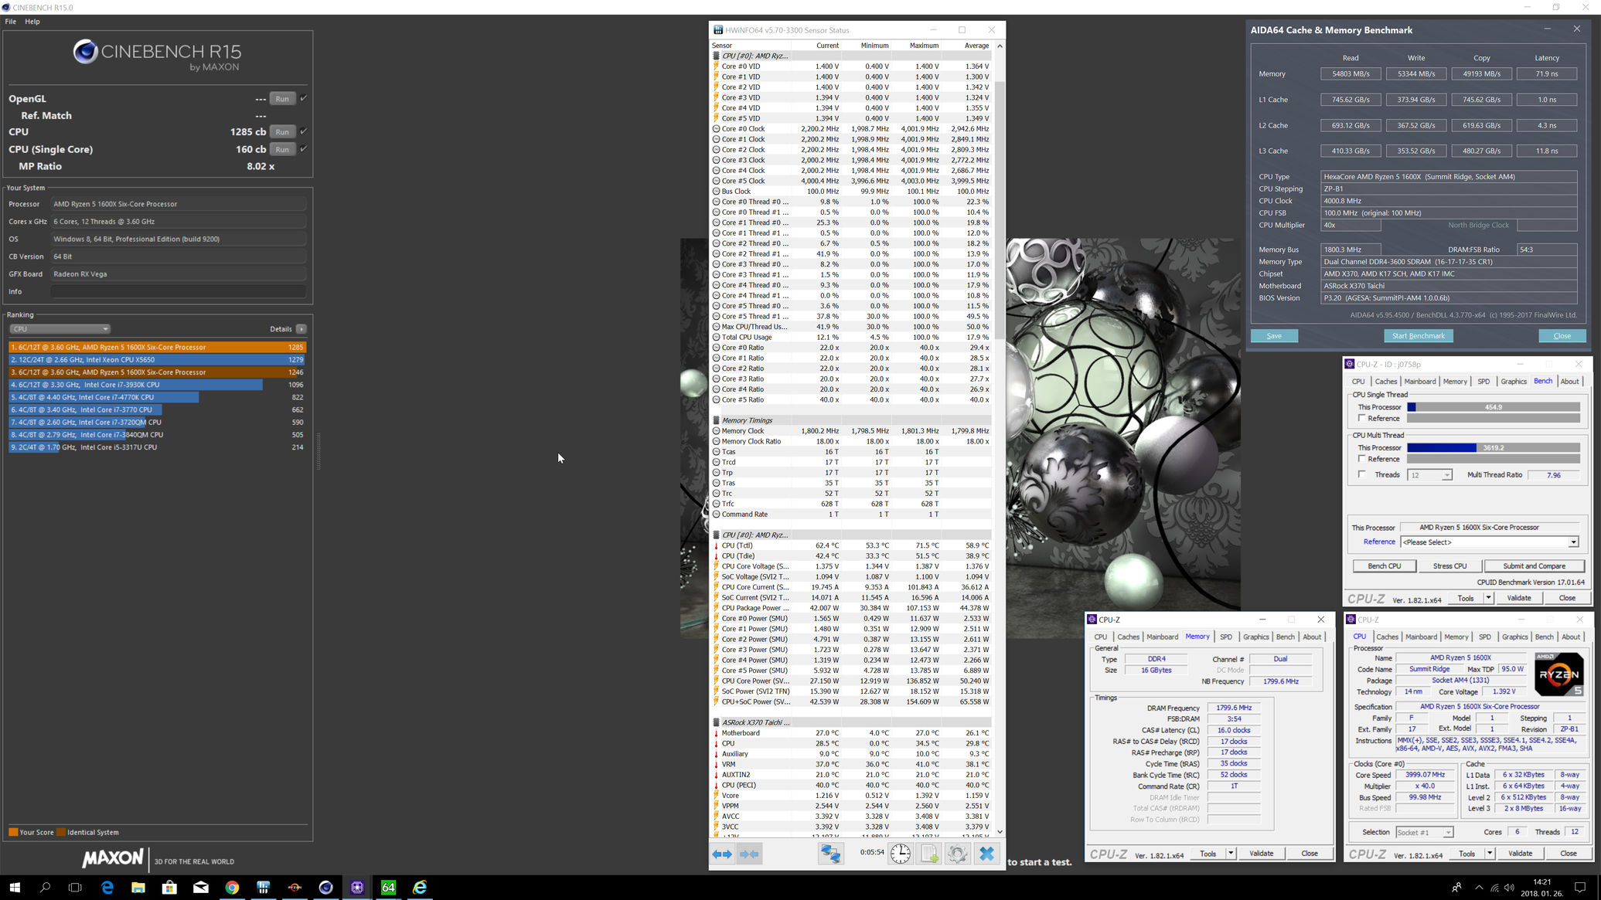The height and width of the screenshot is (900, 1601).
Task: Click the CPU Multi Thread score bar
Action: [x=1494, y=448]
